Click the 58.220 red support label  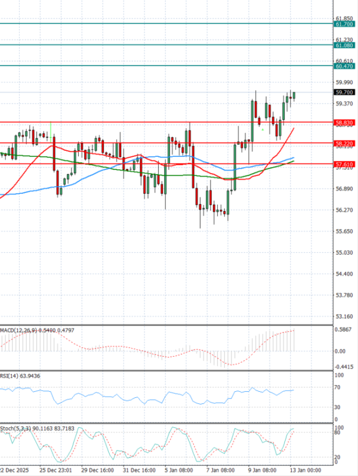(x=344, y=144)
